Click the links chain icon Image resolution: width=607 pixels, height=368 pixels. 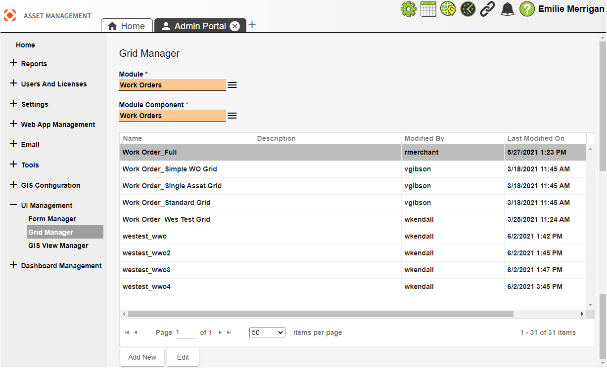pos(487,8)
